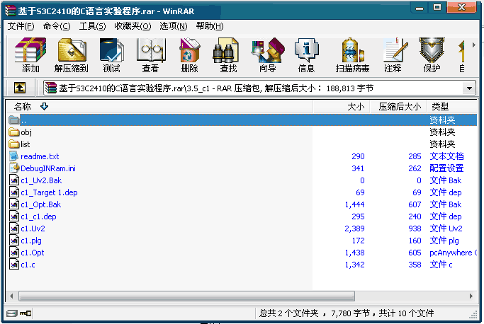Viewport: 484px width, 324px height.
Task: Start 扫描病毒 (Virus scan) tool
Action: 352,55
